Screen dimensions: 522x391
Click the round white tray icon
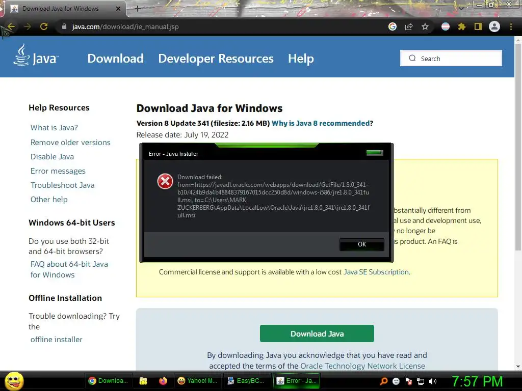(x=396, y=381)
